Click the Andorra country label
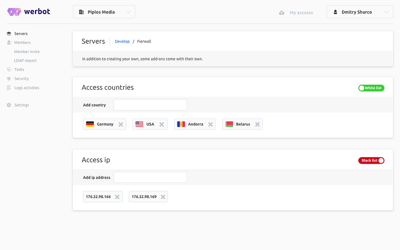This screenshot has width=400, height=250. (x=196, y=124)
